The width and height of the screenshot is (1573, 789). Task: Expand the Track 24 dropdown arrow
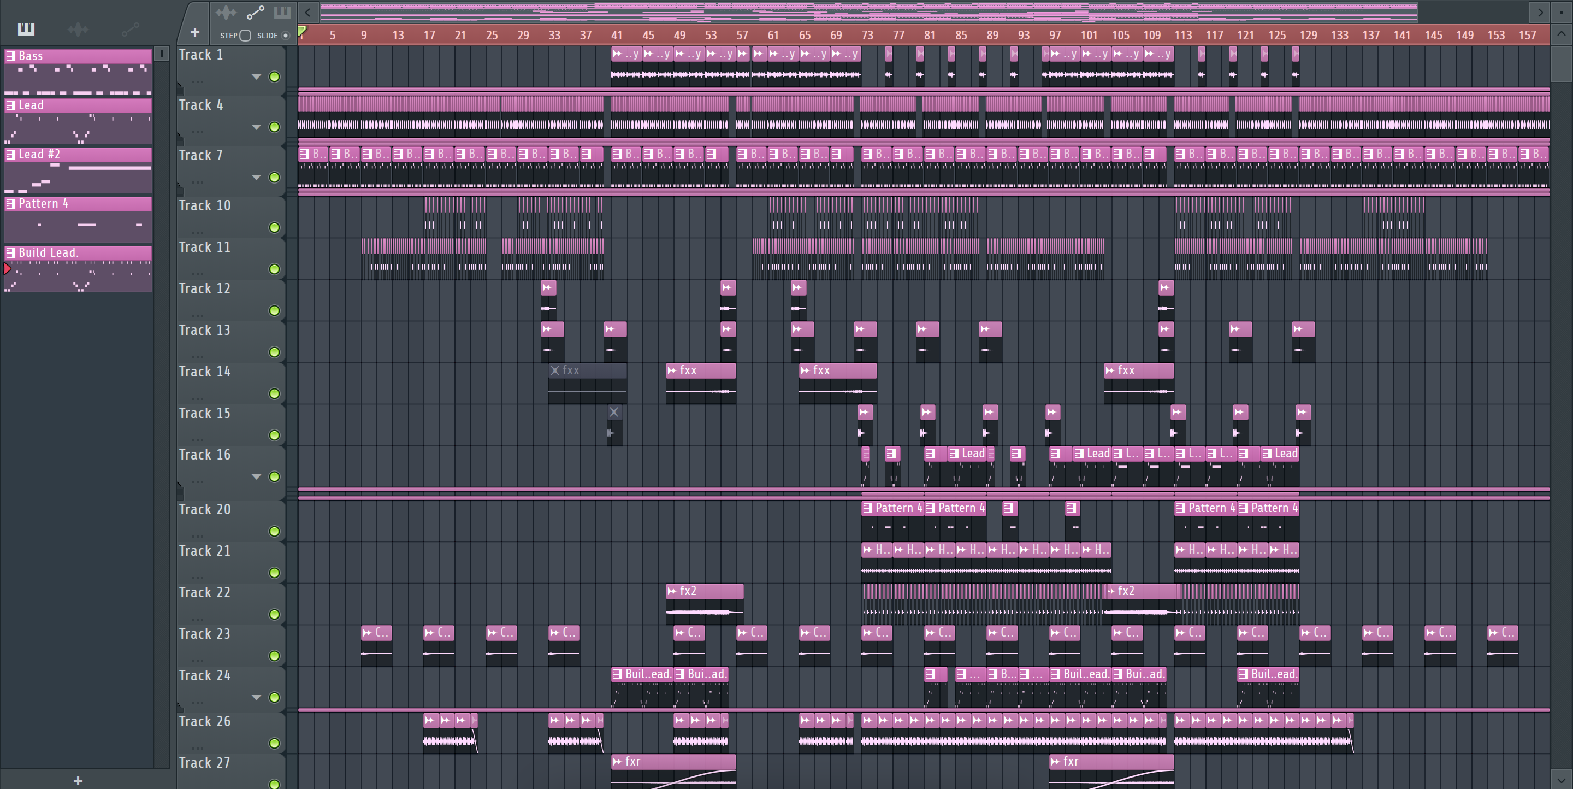pyautogui.click(x=257, y=697)
